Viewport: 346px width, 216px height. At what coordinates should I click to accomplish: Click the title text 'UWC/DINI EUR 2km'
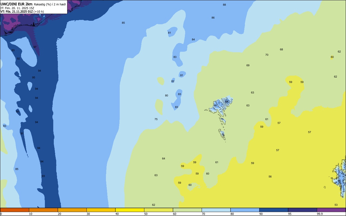pyautogui.click(x=16, y=4)
